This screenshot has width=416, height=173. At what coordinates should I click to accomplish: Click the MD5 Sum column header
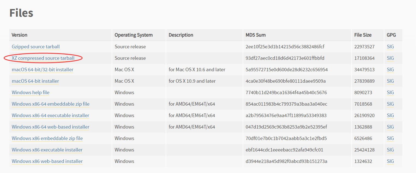pos(255,35)
